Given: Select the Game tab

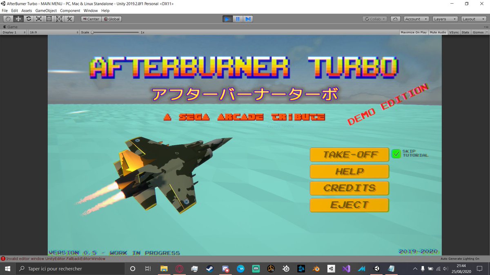Looking at the screenshot, I should pyautogui.click(x=10, y=27).
